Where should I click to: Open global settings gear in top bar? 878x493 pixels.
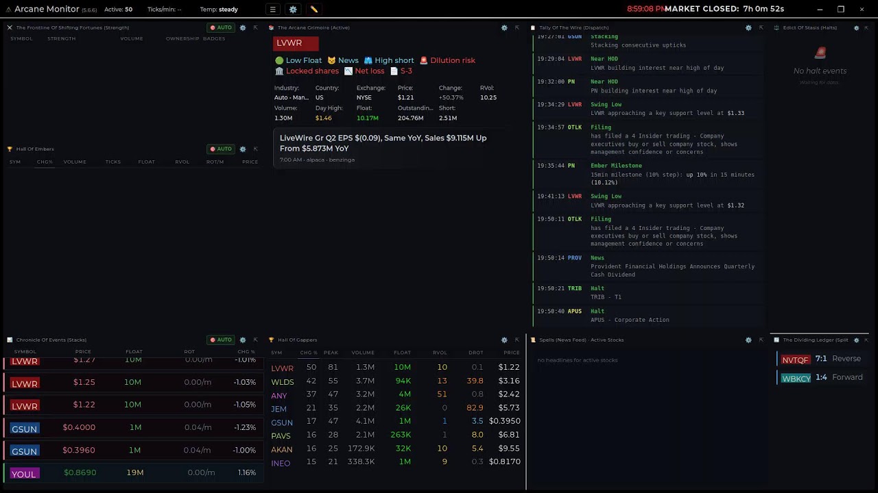tap(293, 10)
